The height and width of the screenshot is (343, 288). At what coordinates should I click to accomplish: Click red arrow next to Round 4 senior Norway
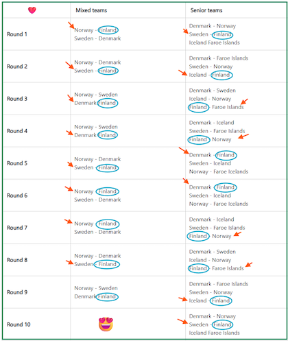(243, 137)
